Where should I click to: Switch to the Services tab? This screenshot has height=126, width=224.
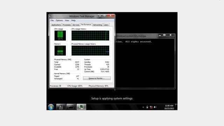[76, 25]
